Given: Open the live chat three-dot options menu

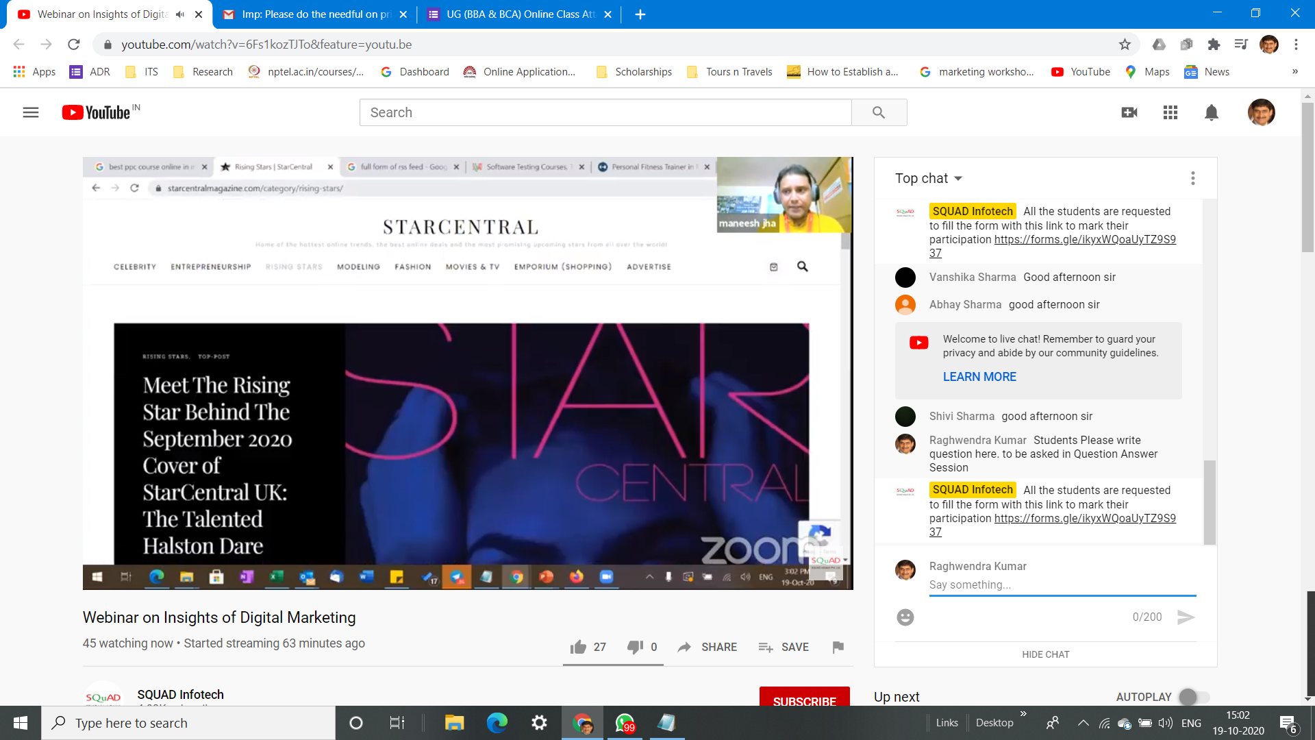Looking at the screenshot, I should pos(1193,178).
